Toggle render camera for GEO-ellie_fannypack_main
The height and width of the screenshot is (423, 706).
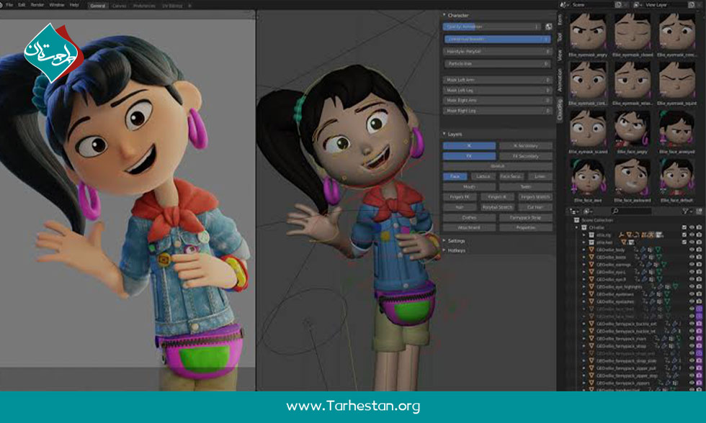point(699,339)
